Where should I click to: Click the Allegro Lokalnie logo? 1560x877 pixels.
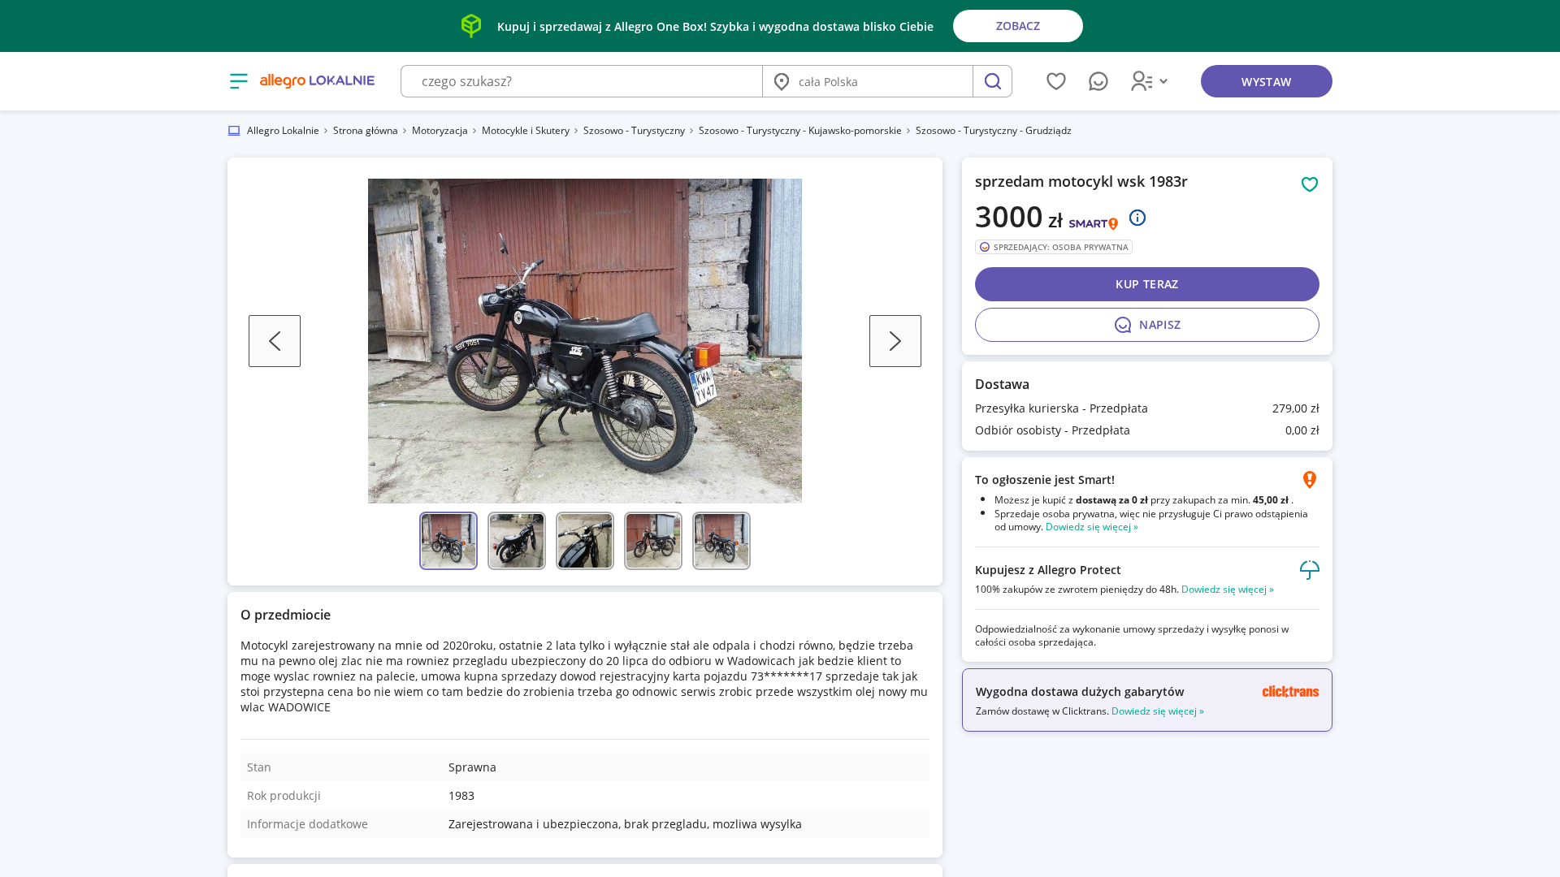[317, 80]
